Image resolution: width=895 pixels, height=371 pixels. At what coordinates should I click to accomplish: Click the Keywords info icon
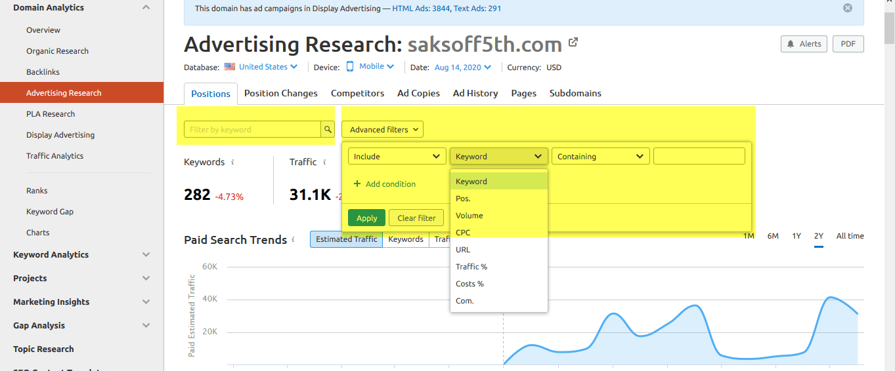coord(232,162)
